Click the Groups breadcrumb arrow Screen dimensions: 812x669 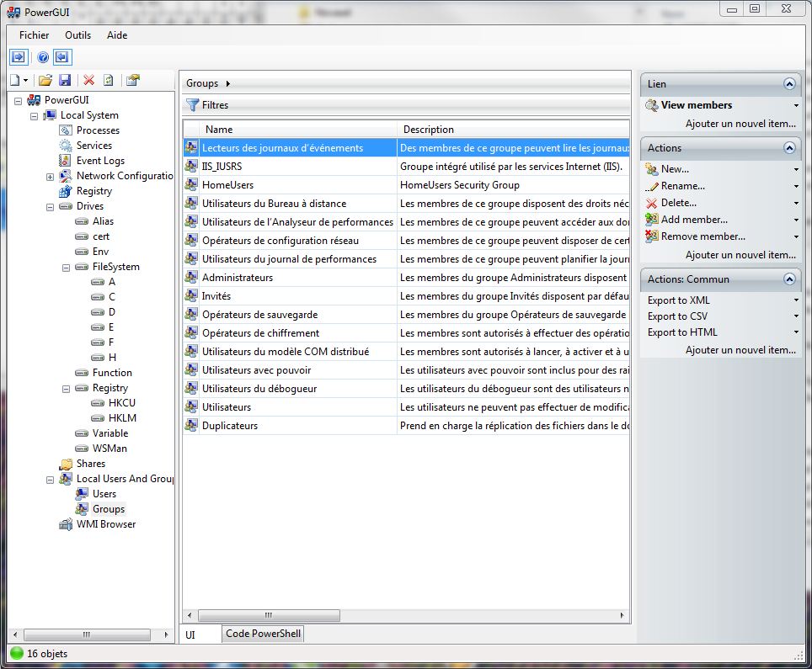tap(228, 83)
